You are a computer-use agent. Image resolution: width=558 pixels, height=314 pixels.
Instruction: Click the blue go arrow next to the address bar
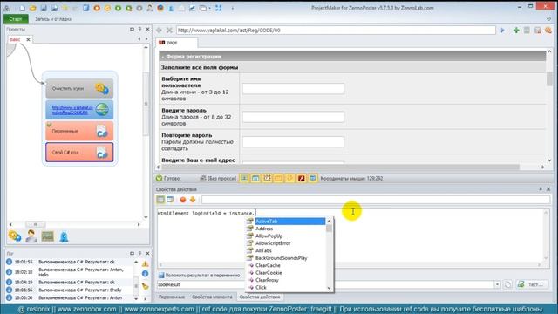tap(502, 31)
